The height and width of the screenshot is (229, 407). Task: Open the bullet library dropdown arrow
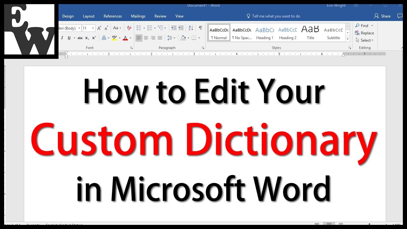click(x=144, y=28)
